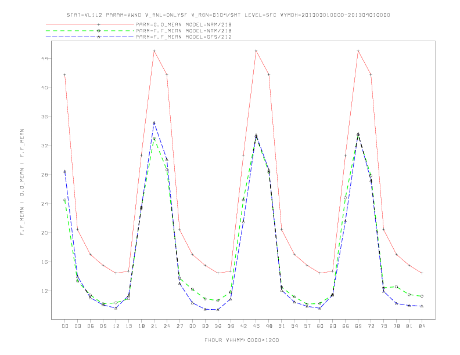Click the y-axis tick label 40
This screenshot has height=355, width=460.
tap(44, 88)
